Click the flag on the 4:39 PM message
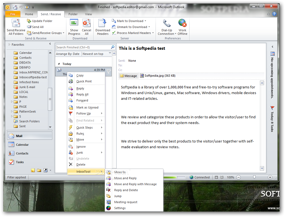 109,72
